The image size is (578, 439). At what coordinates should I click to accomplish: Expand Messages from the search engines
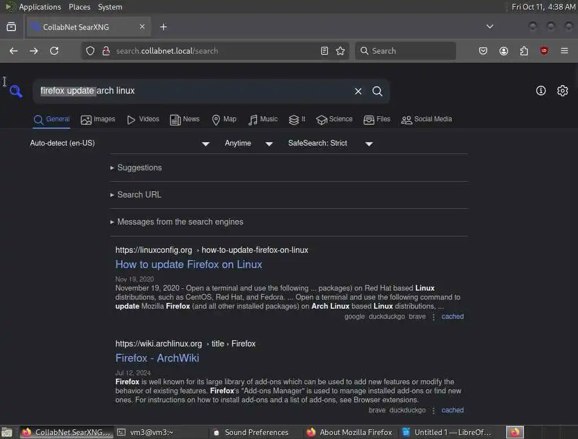tap(180, 222)
